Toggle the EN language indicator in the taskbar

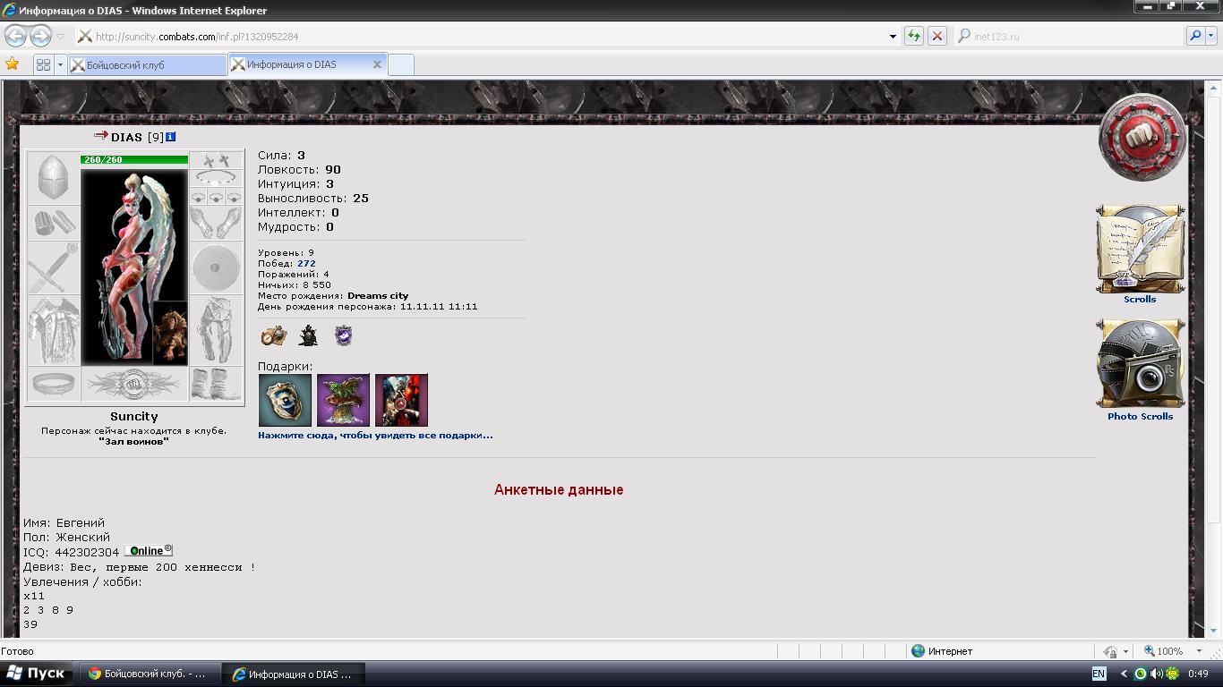1099,674
